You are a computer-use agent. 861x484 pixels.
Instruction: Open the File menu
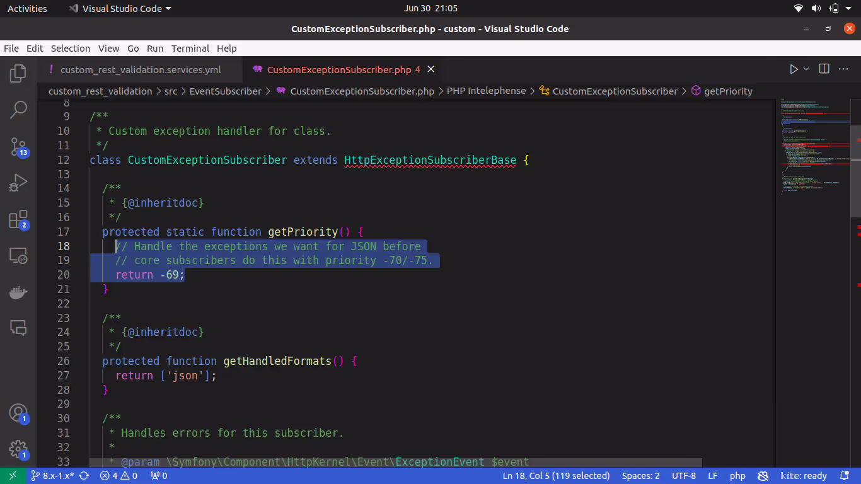click(x=11, y=49)
